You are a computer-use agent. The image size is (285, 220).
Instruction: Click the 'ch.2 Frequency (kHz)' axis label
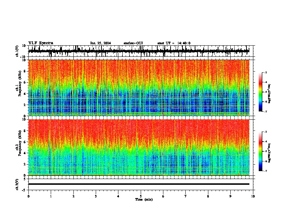tap(18, 143)
